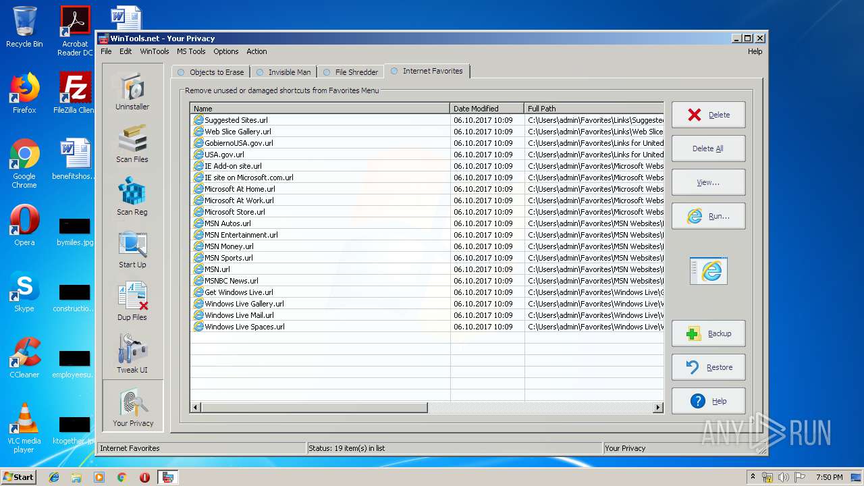Launch FileZilla Client desktop shortcut
This screenshot has height=486, width=864.
point(75,93)
